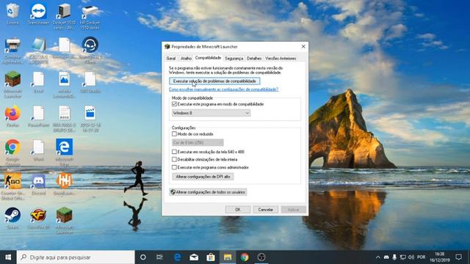The height and width of the screenshot is (264, 470).
Task: Click the Cortana circle on the taskbar
Action: (143, 257)
